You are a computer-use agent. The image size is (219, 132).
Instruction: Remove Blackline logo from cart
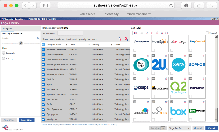(x=166, y=79)
